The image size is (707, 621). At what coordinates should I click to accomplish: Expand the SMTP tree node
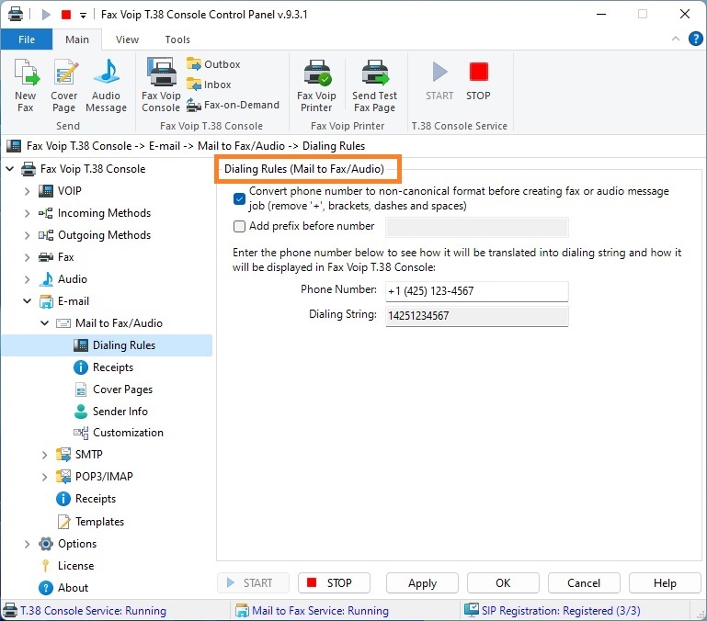point(45,455)
